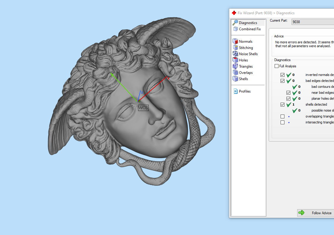This screenshot has width=334, height=235.
Task: Select the Holes fix step
Action: click(240, 60)
